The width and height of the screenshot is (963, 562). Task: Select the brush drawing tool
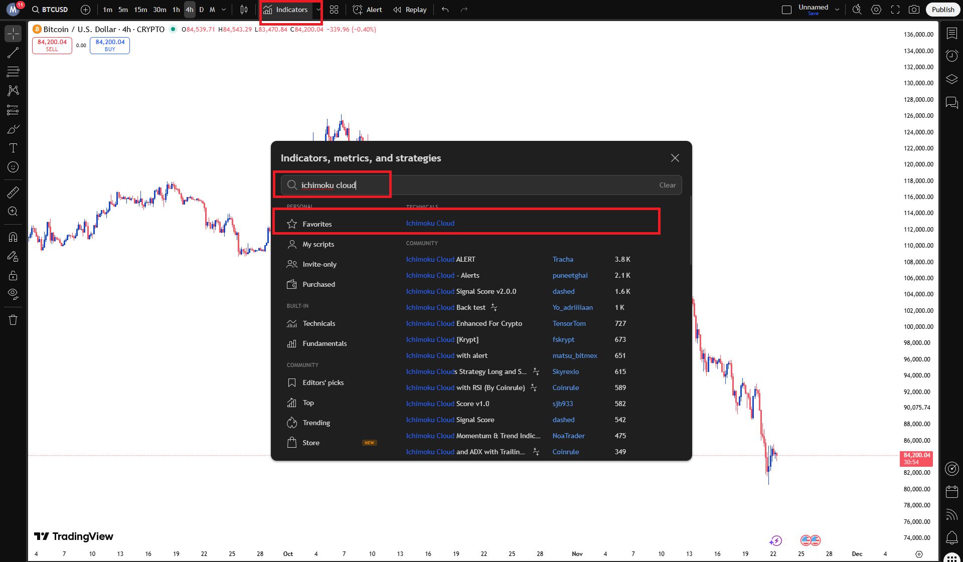(13, 129)
